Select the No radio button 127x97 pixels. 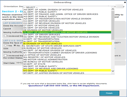coord(15,46)
